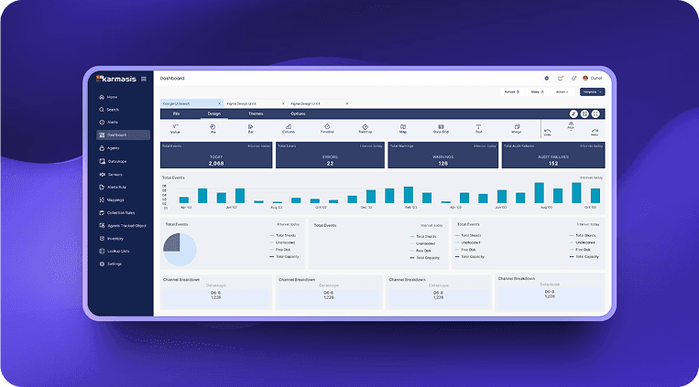Image resolution: width=699 pixels, height=387 pixels.
Task: Choose the Treemap widget icon
Action: point(365,128)
